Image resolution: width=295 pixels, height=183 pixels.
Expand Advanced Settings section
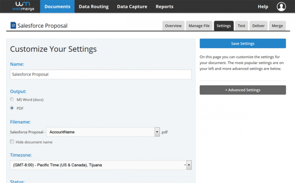tap(243, 90)
